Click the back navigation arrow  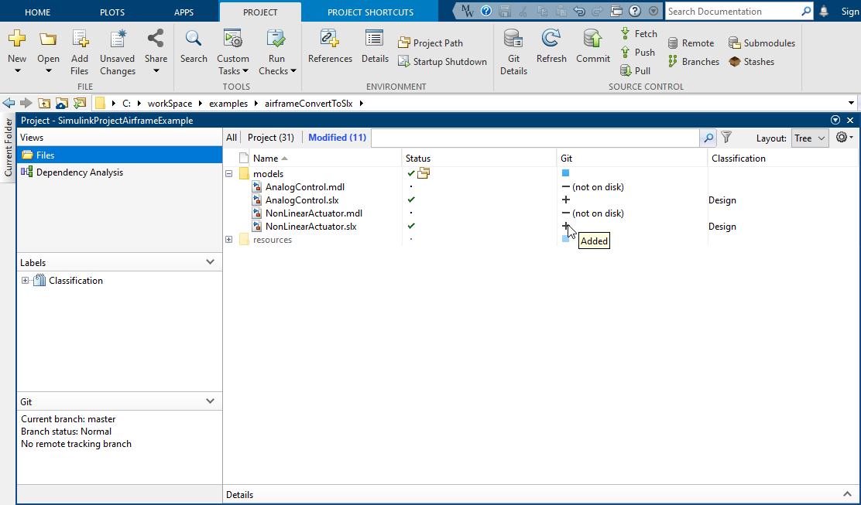(9, 103)
